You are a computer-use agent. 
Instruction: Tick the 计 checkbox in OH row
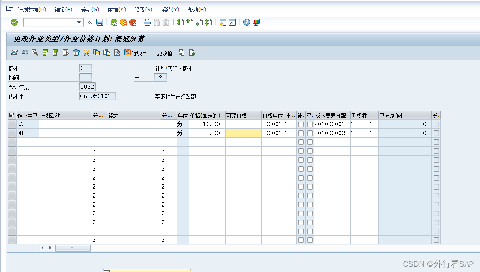301,133
